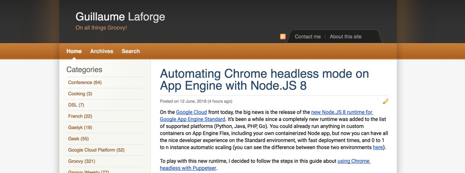Open the article title Automating Chrome headless mode
The image size is (465, 173).
[x=265, y=79]
